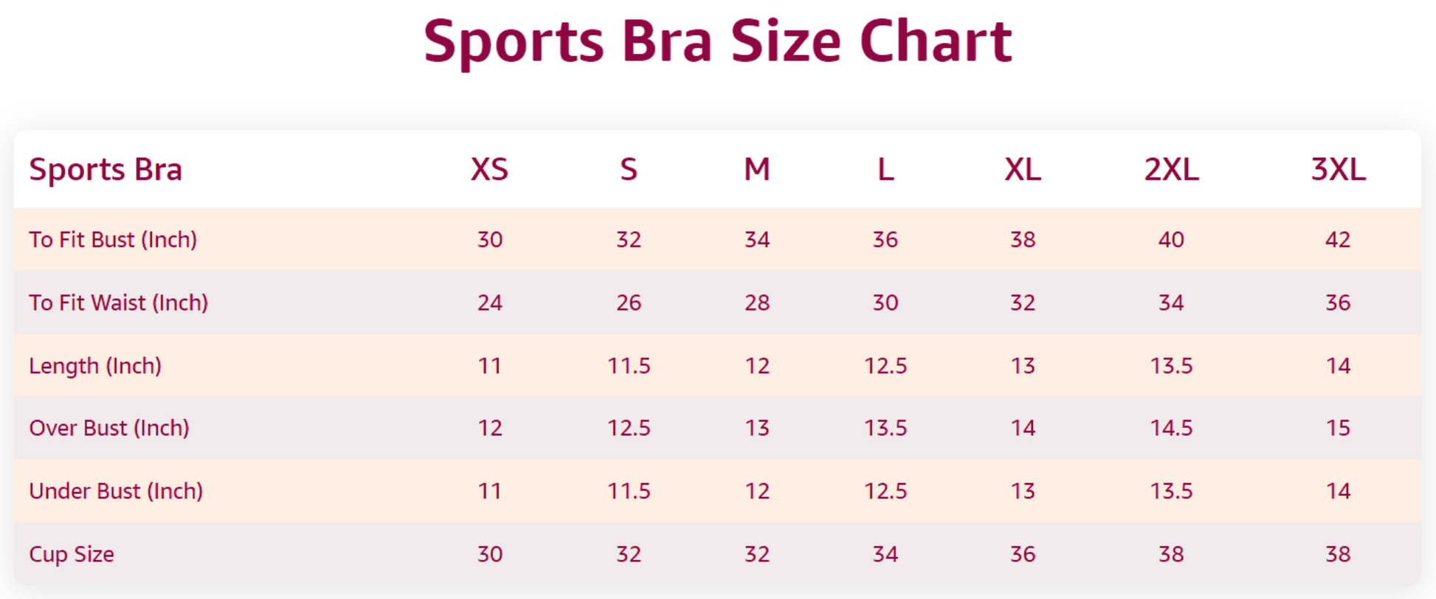Click the 2XL size column header
Image resolution: width=1436 pixels, height=599 pixels.
[x=1171, y=170]
